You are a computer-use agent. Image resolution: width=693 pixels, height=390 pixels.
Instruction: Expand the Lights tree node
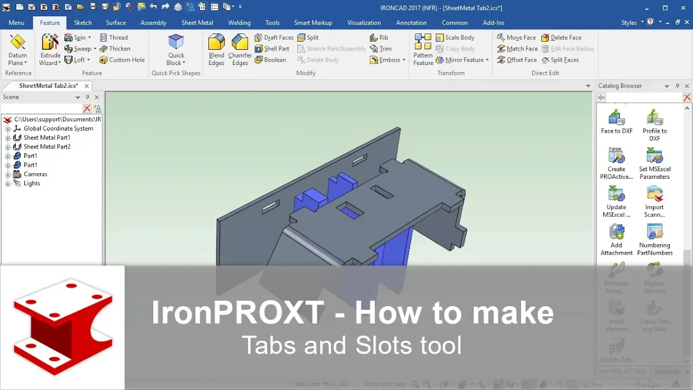pos(8,184)
